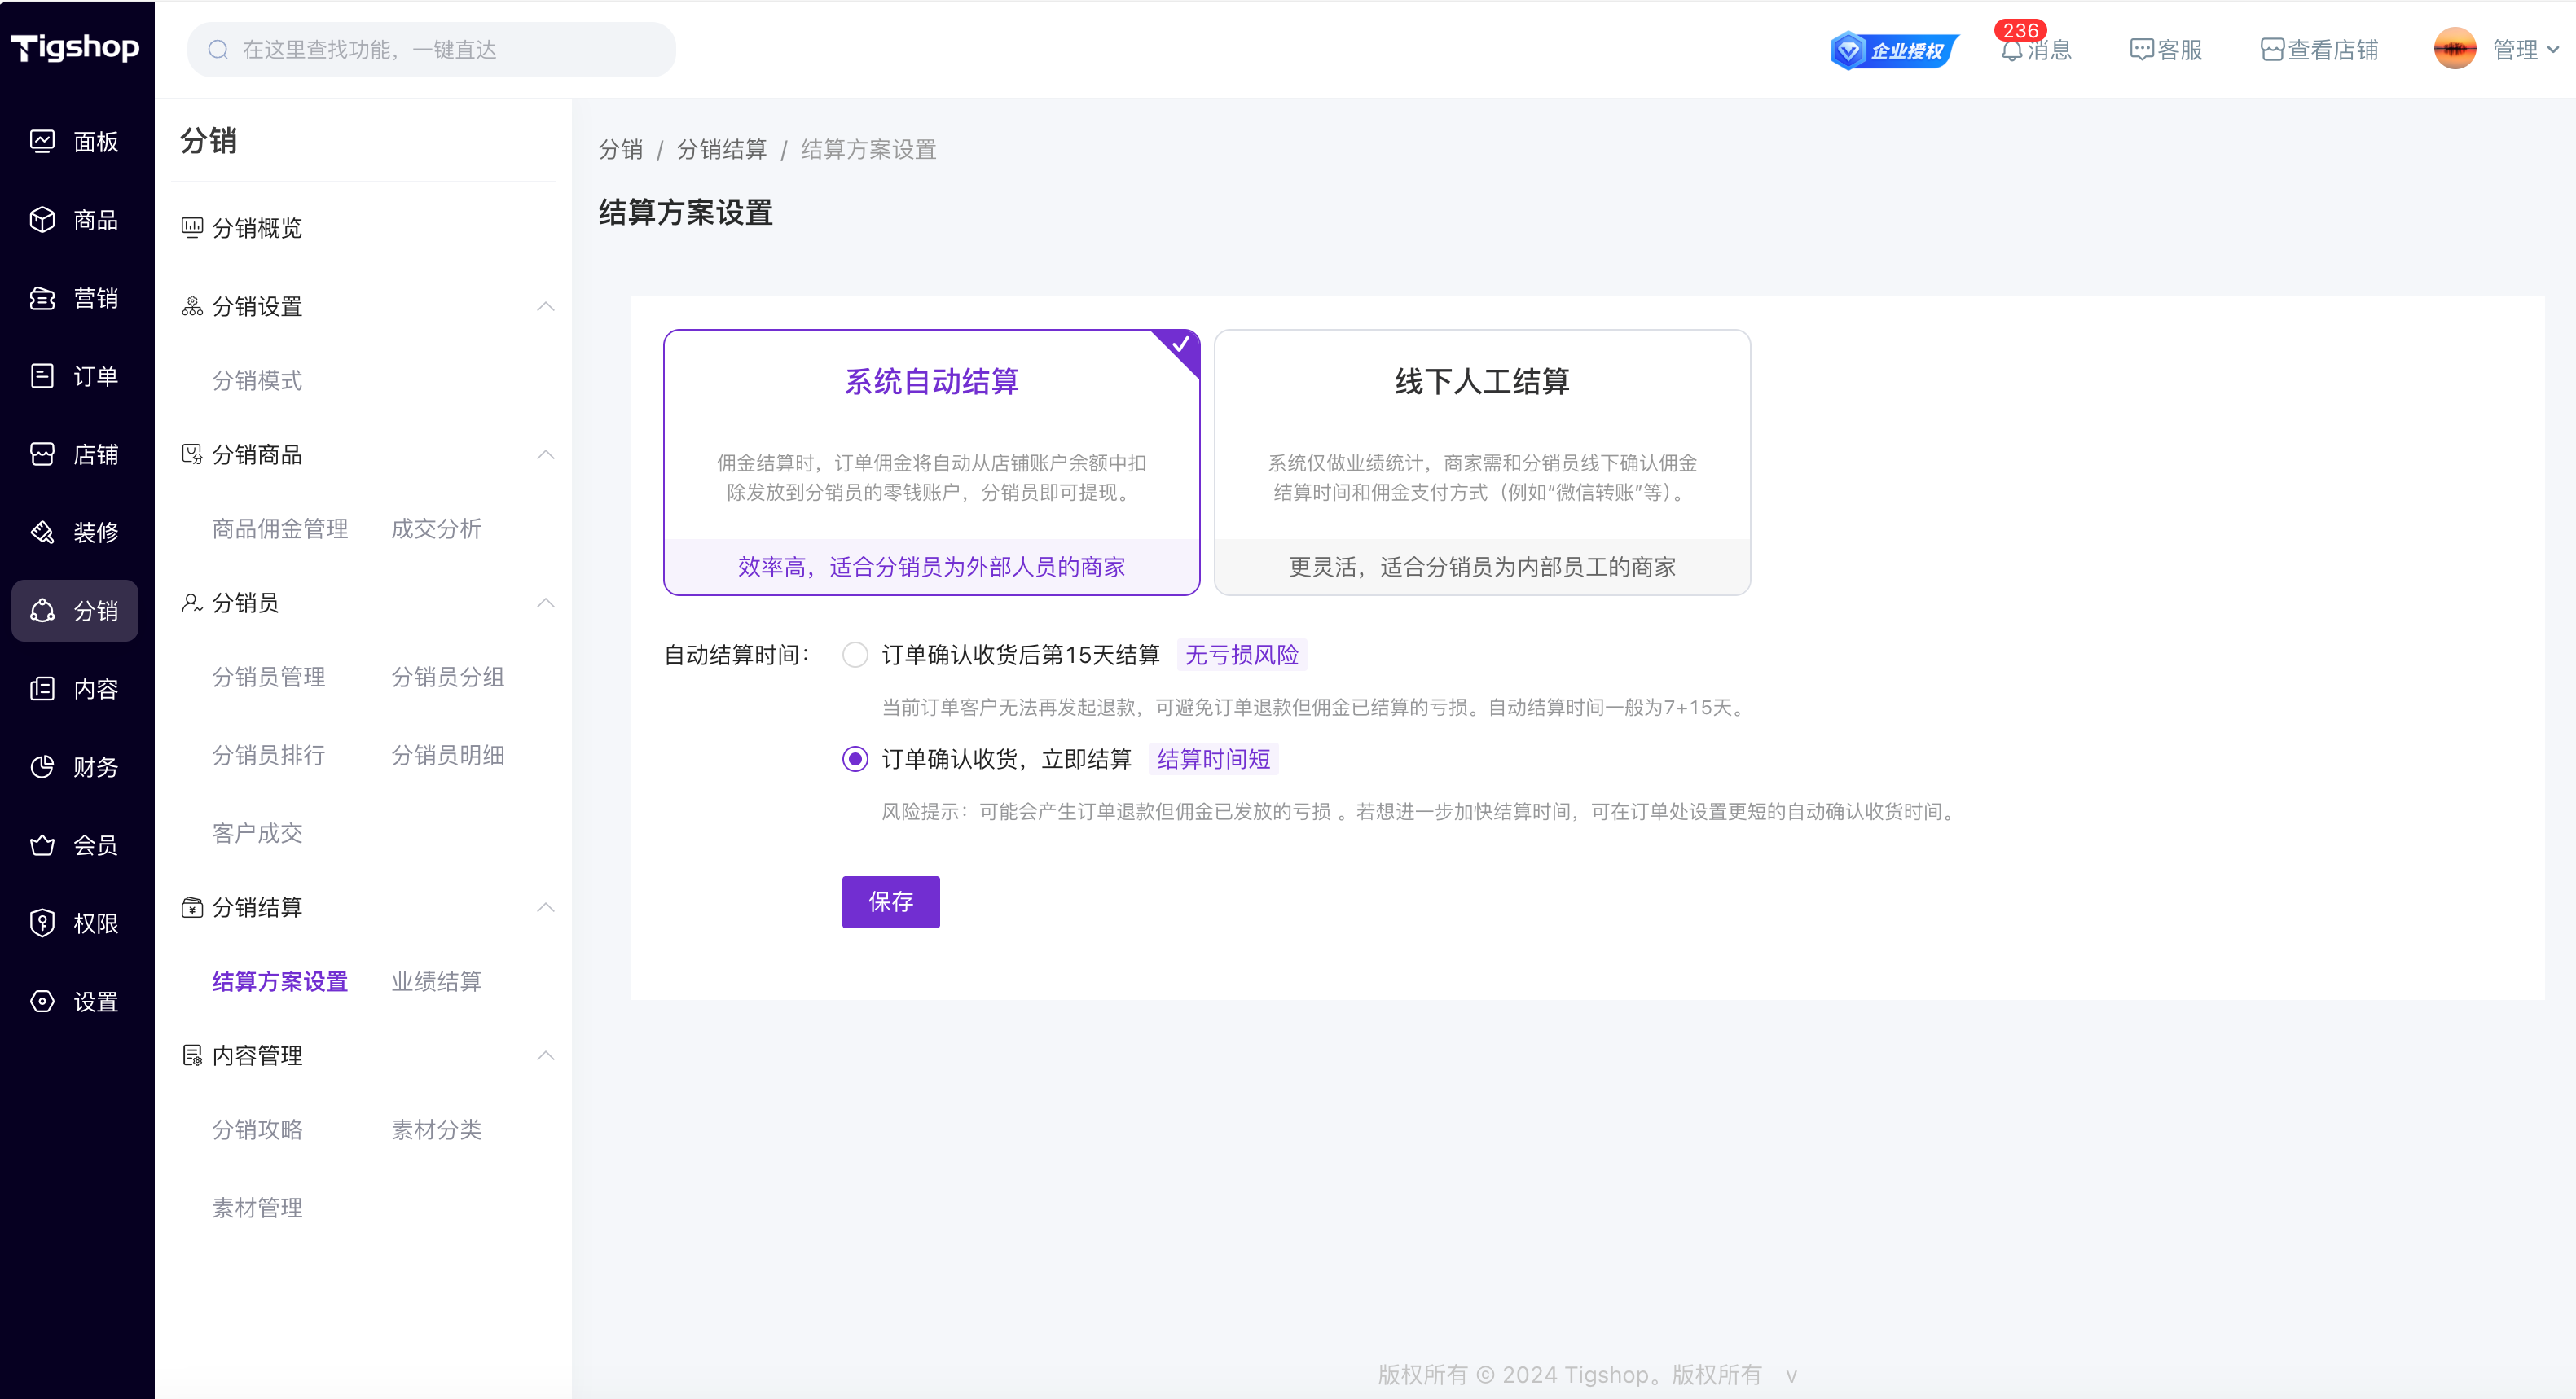Collapse the 分销员 section chevron
Image resolution: width=2576 pixels, height=1399 pixels.
(546, 603)
